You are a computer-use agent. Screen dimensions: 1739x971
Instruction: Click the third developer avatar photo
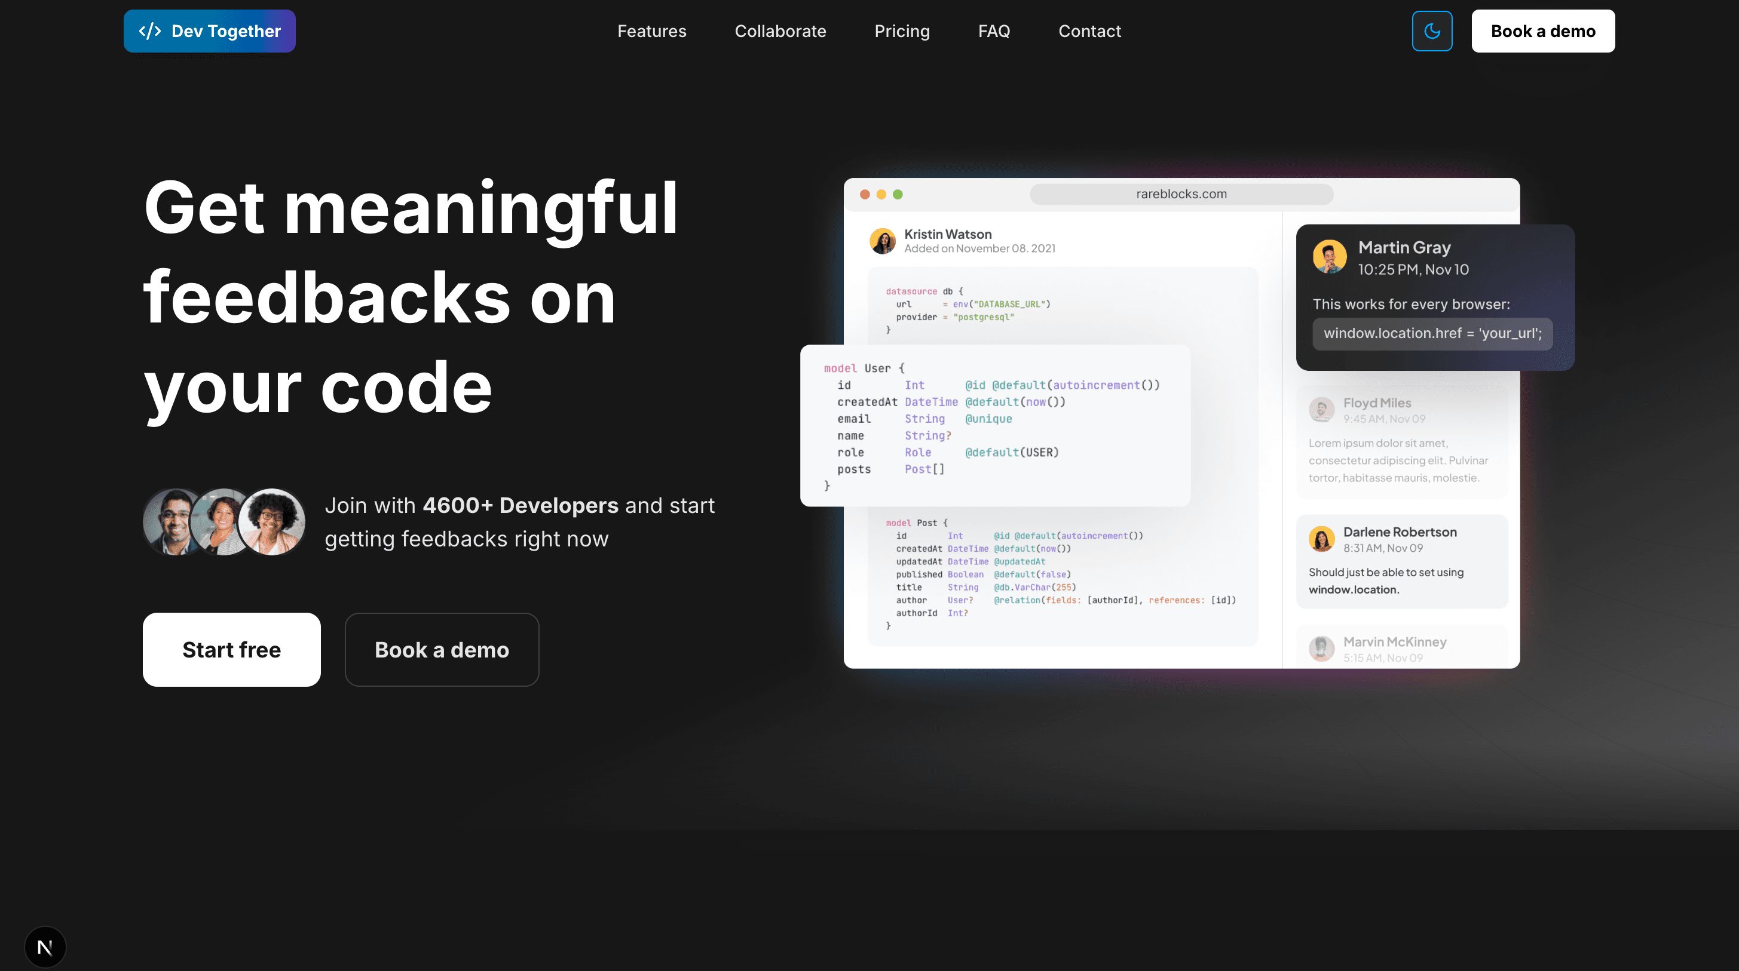(273, 521)
